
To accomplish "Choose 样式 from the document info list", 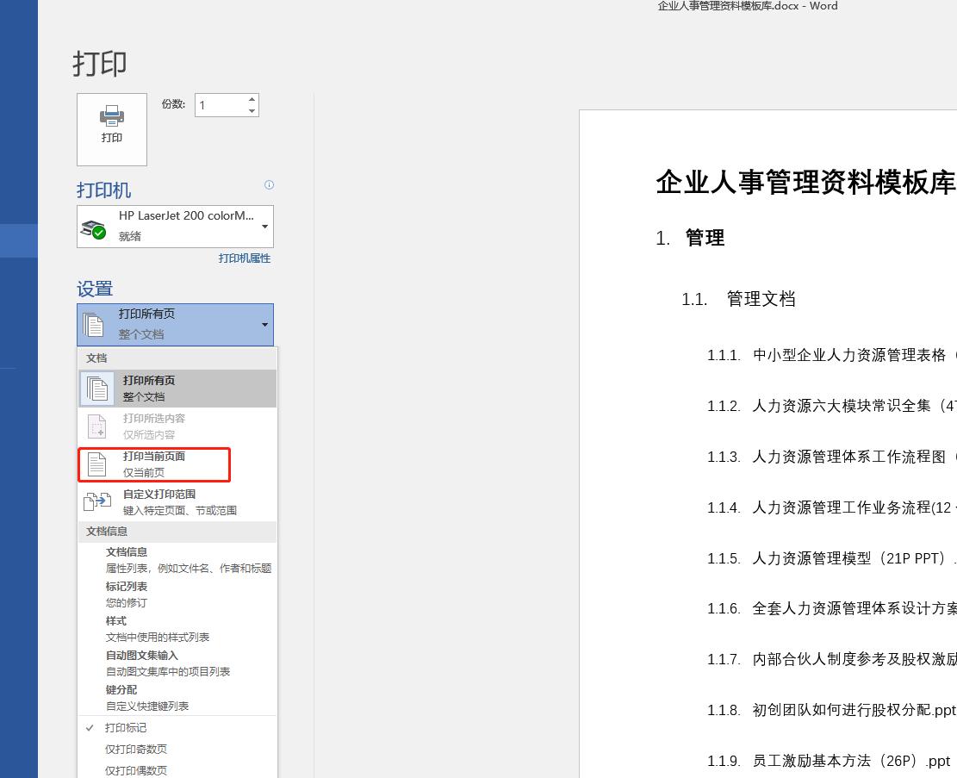I will tap(115, 620).
